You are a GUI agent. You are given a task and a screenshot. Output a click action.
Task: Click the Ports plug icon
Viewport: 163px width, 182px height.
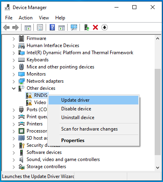(x=21, y=110)
